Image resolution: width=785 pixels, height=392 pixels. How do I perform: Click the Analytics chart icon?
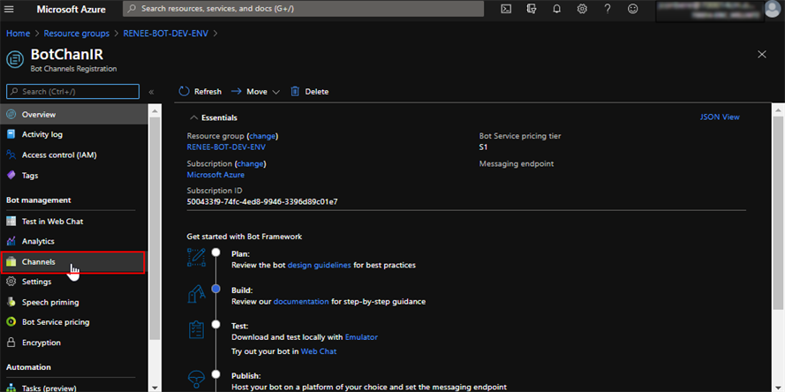(11, 241)
